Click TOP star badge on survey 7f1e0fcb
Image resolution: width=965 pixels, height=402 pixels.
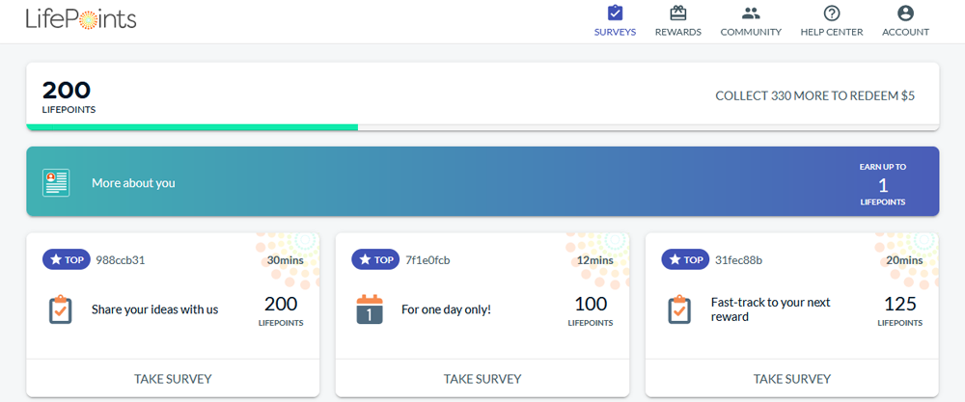point(375,259)
